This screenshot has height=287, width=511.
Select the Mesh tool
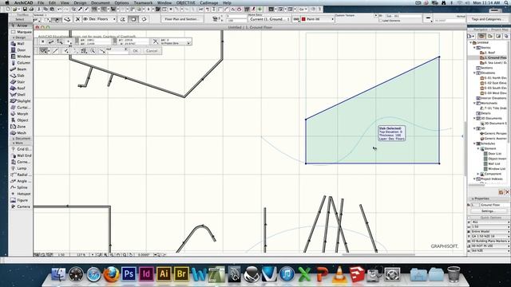pyautogui.click(x=21, y=133)
